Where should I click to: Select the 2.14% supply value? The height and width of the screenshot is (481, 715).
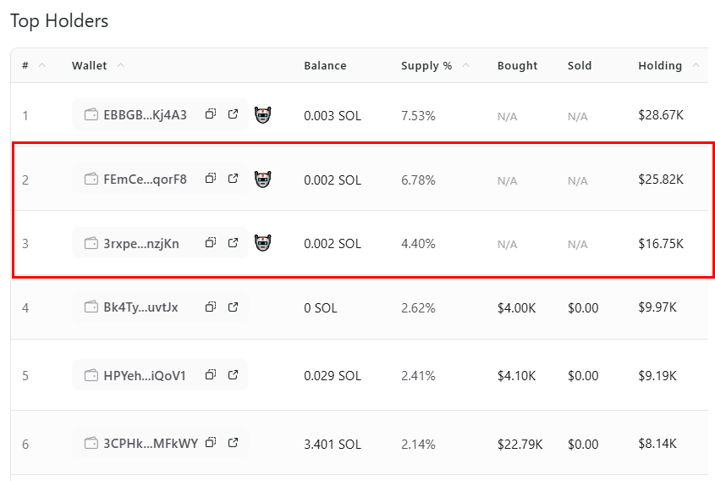pyautogui.click(x=418, y=444)
